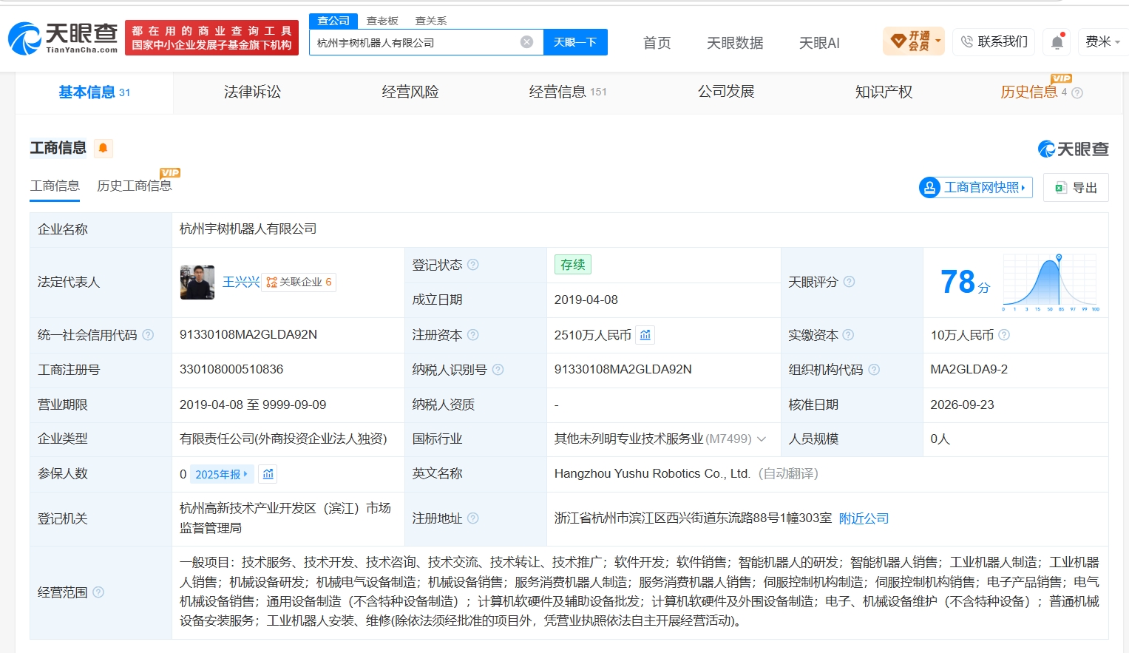Open legal representative 王兴兴 link
Viewport: 1129px width, 653px height.
coord(241,282)
